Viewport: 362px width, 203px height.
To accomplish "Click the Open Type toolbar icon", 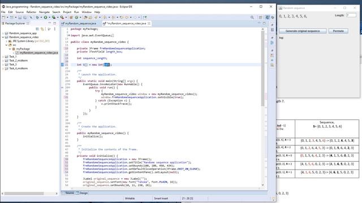I will 85,17.
